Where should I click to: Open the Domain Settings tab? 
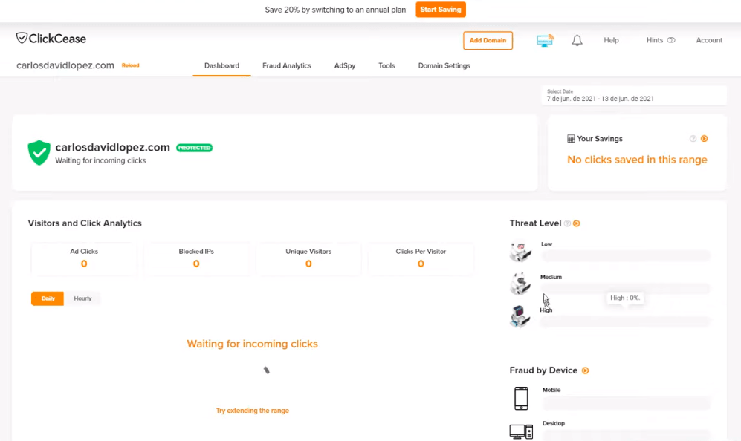[x=444, y=65]
